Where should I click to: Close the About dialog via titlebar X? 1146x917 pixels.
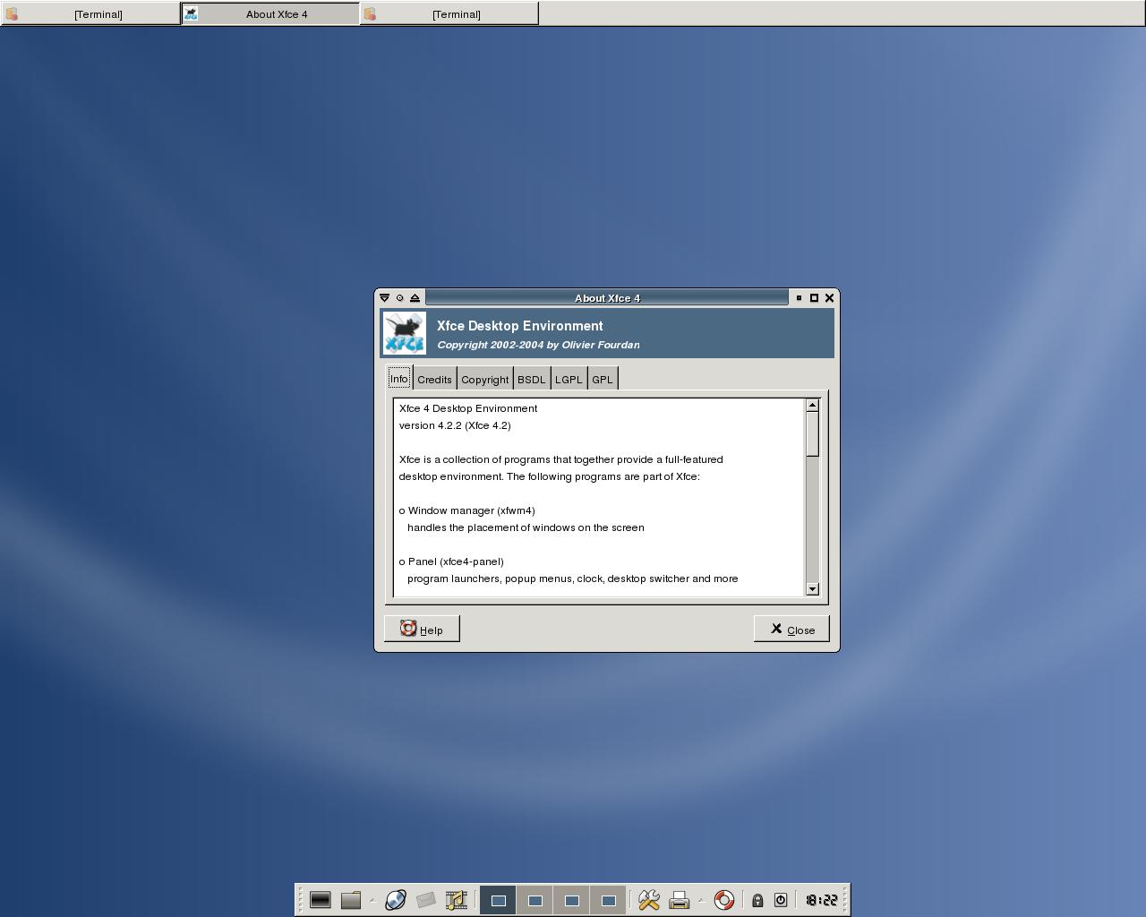click(x=829, y=297)
